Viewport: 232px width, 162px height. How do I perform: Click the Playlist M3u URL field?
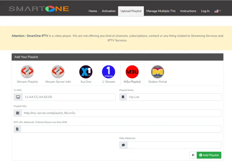(121, 113)
